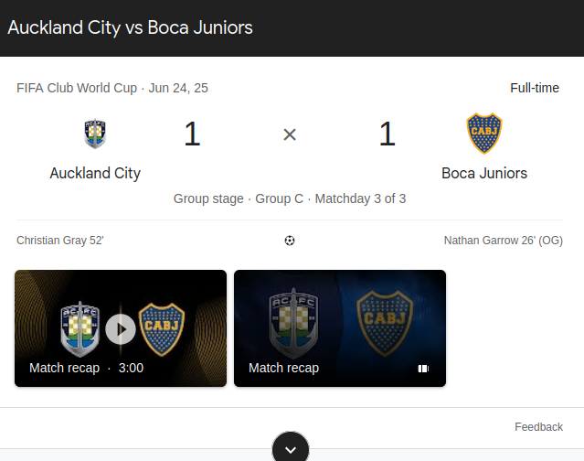Click Auckland City's score of 1
The width and height of the screenshot is (584, 461).
[x=192, y=134]
